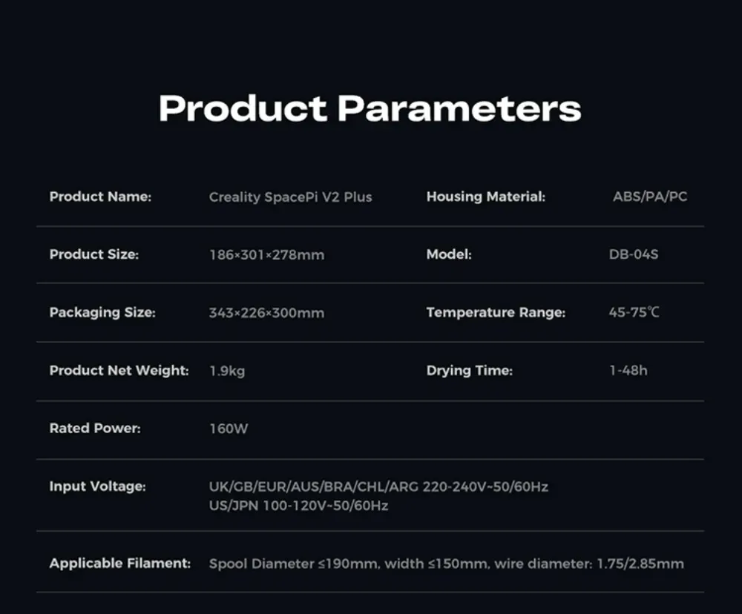Select the '160W' power value
Viewport: 742px width, 614px height.
coord(229,429)
